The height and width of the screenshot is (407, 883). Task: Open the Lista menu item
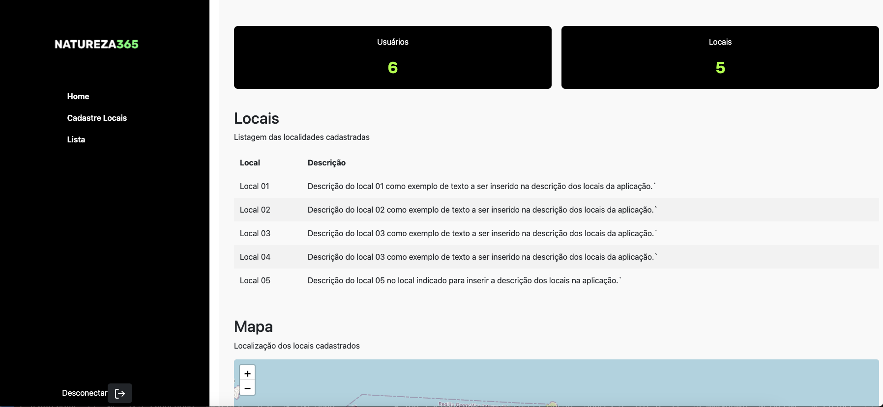pos(76,139)
